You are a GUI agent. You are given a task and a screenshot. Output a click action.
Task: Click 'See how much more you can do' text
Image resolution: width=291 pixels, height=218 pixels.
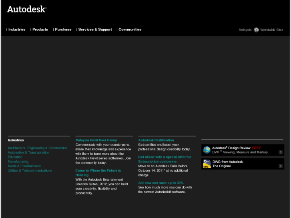pos(165,187)
